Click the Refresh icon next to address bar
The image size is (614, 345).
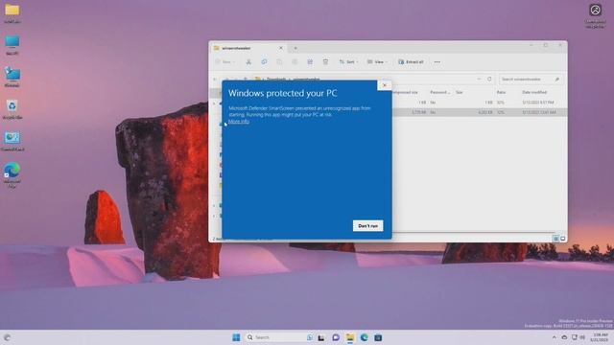489,79
